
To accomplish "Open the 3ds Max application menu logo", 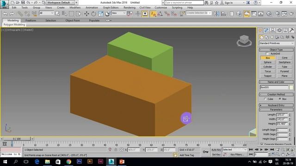I will click(4, 4).
